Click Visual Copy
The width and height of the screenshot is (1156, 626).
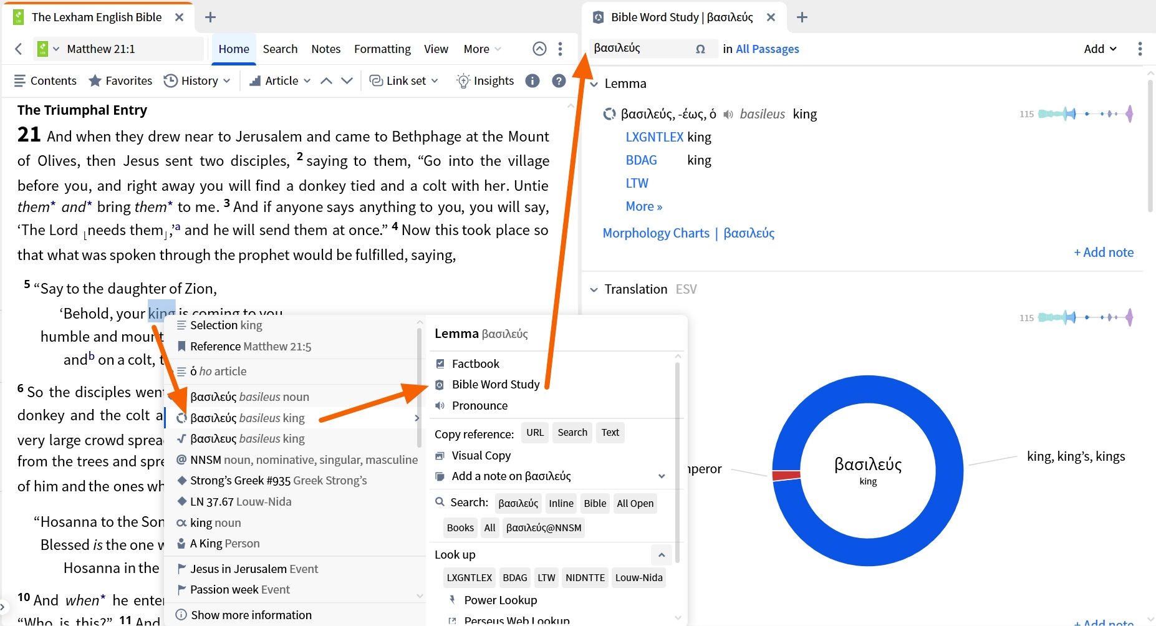pos(481,456)
